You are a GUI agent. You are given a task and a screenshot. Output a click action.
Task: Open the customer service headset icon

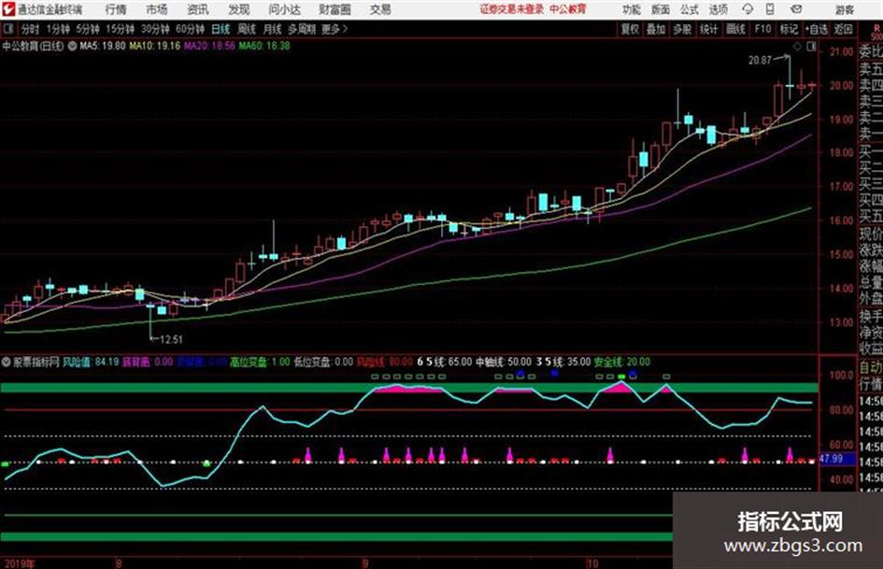(748, 9)
